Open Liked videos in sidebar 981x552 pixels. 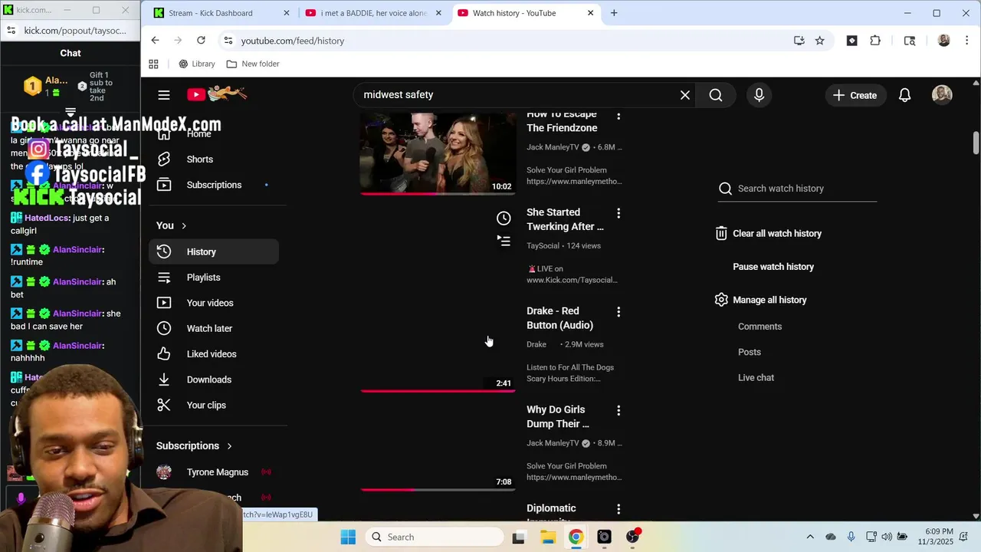tap(214, 354)
